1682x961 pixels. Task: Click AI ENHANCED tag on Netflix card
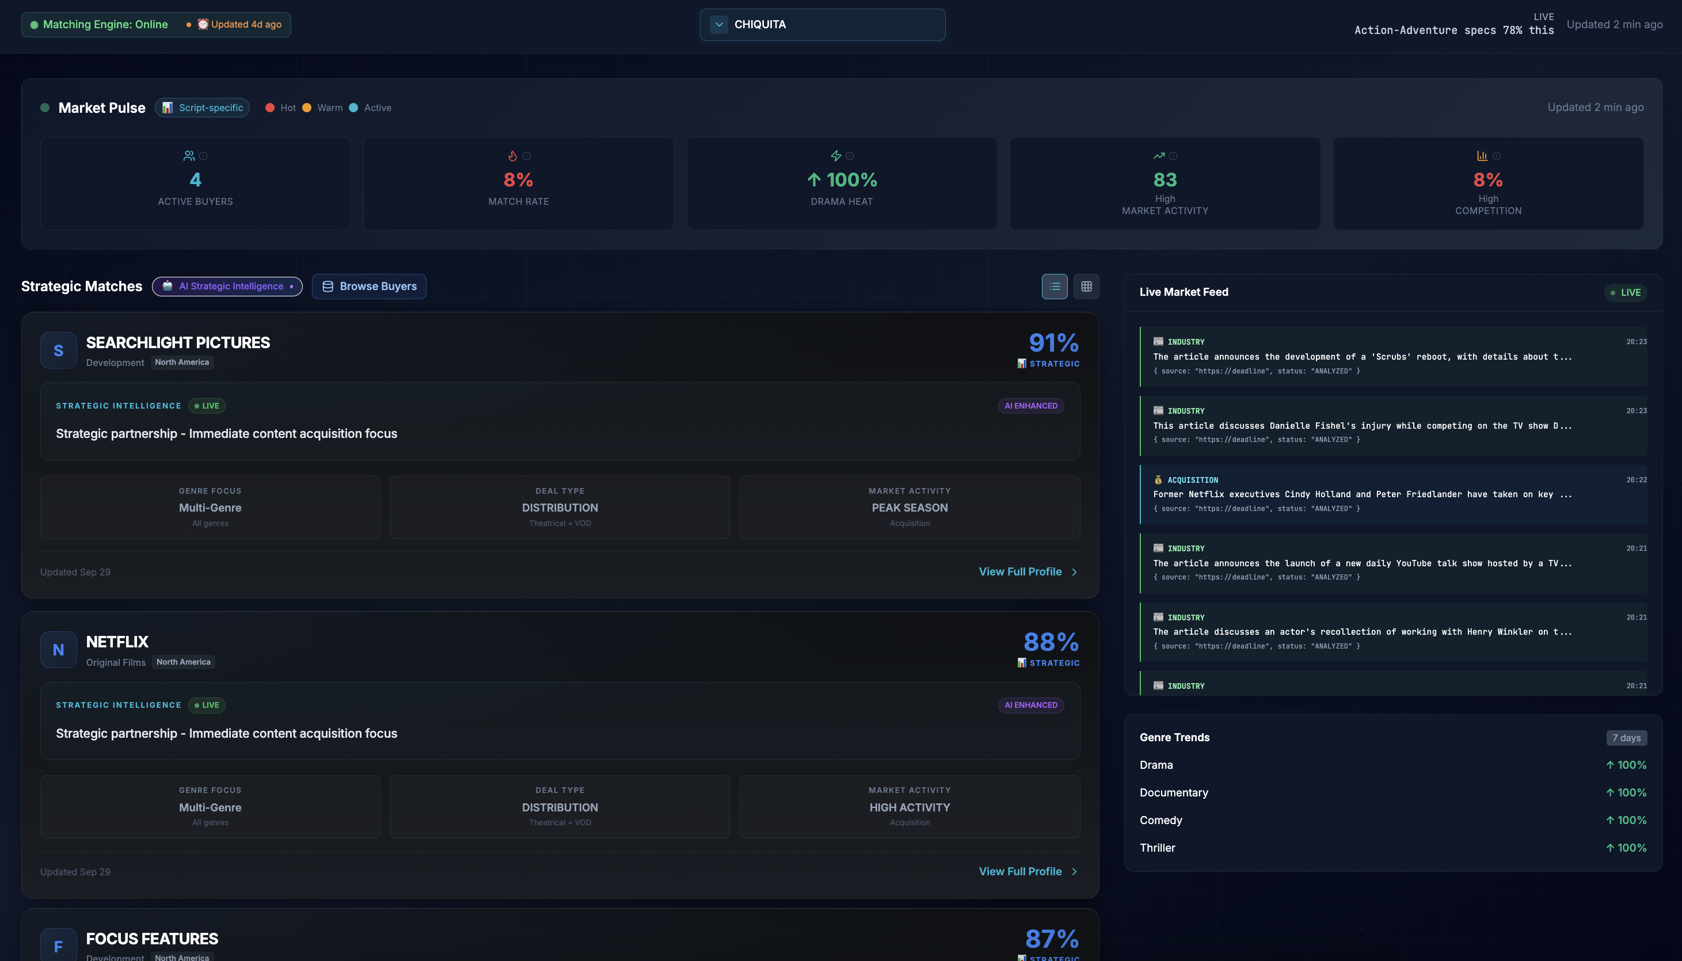click(1030, 706)
